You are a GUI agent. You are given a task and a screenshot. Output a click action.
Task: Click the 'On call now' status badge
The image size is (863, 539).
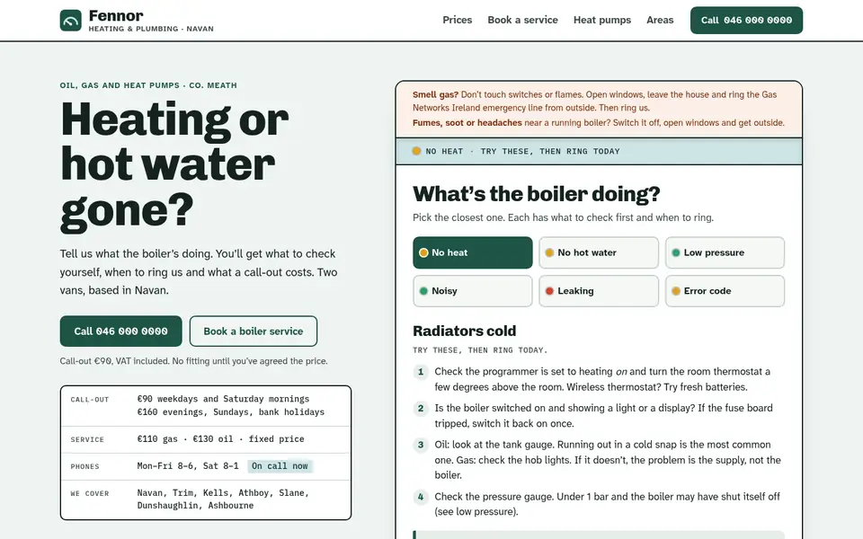[x=280, y=466]
